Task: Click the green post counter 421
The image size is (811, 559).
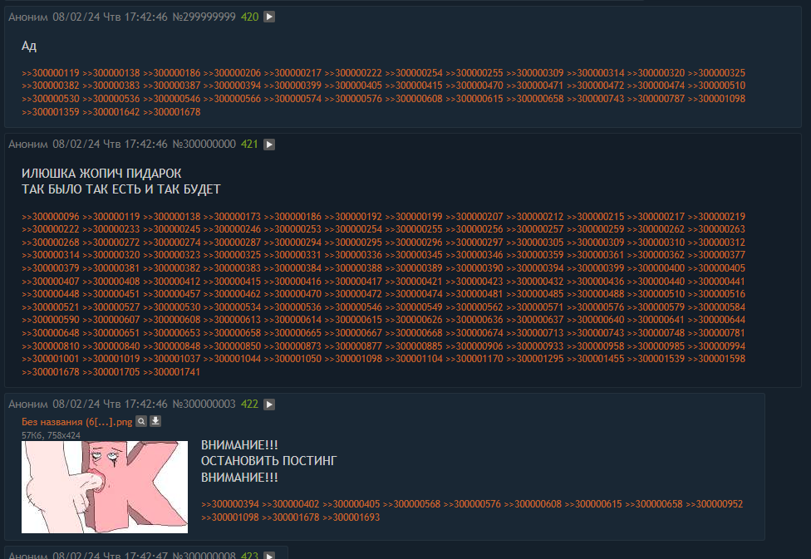Action: (x=249, y=145)
